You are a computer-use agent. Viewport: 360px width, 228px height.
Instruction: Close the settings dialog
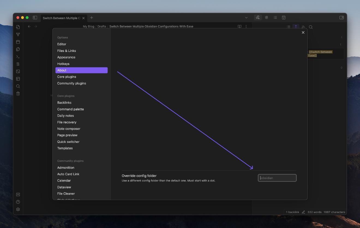(x=303, y=32)
